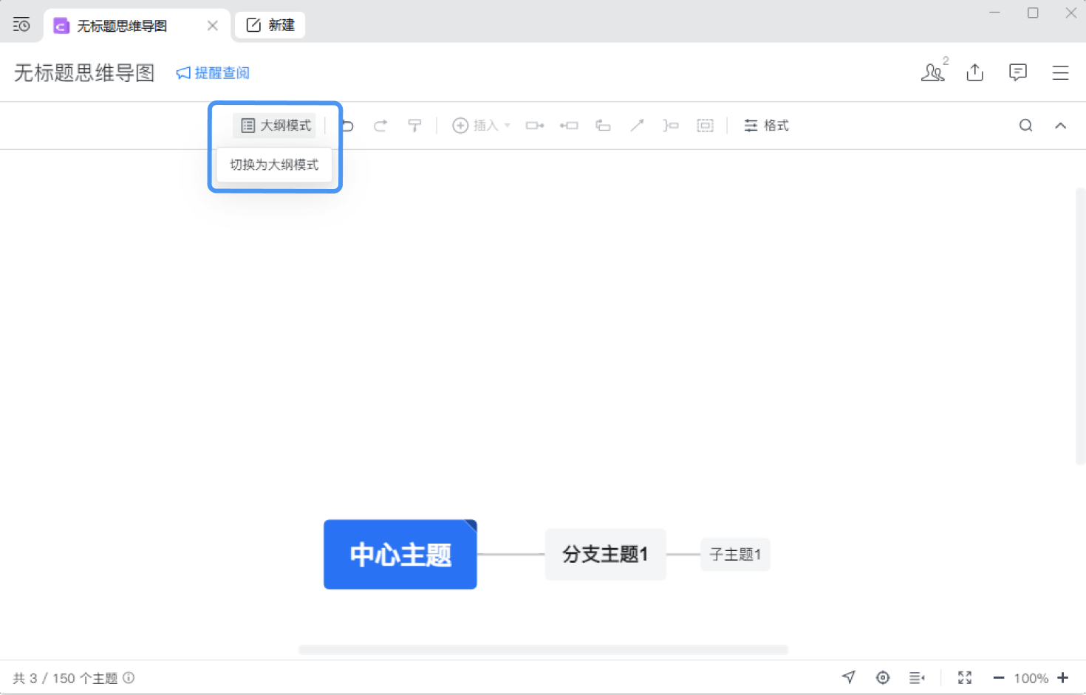Toggle the outline panel icon in status bar
This screenshot has height=695, width=1086.
(917, 677)
